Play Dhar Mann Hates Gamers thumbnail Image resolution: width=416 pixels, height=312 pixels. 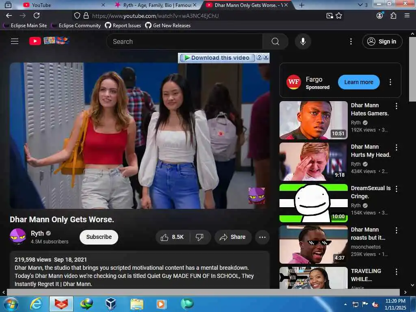coord(313,120)
